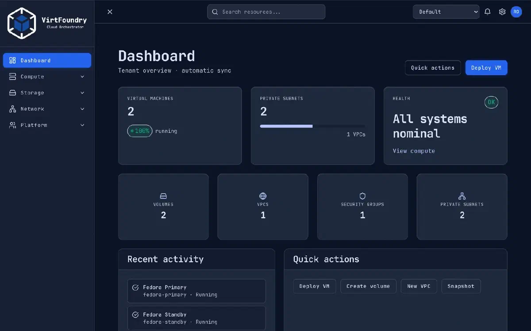Click the Network topology icon in the sidebar

click(x=12, y=109)
